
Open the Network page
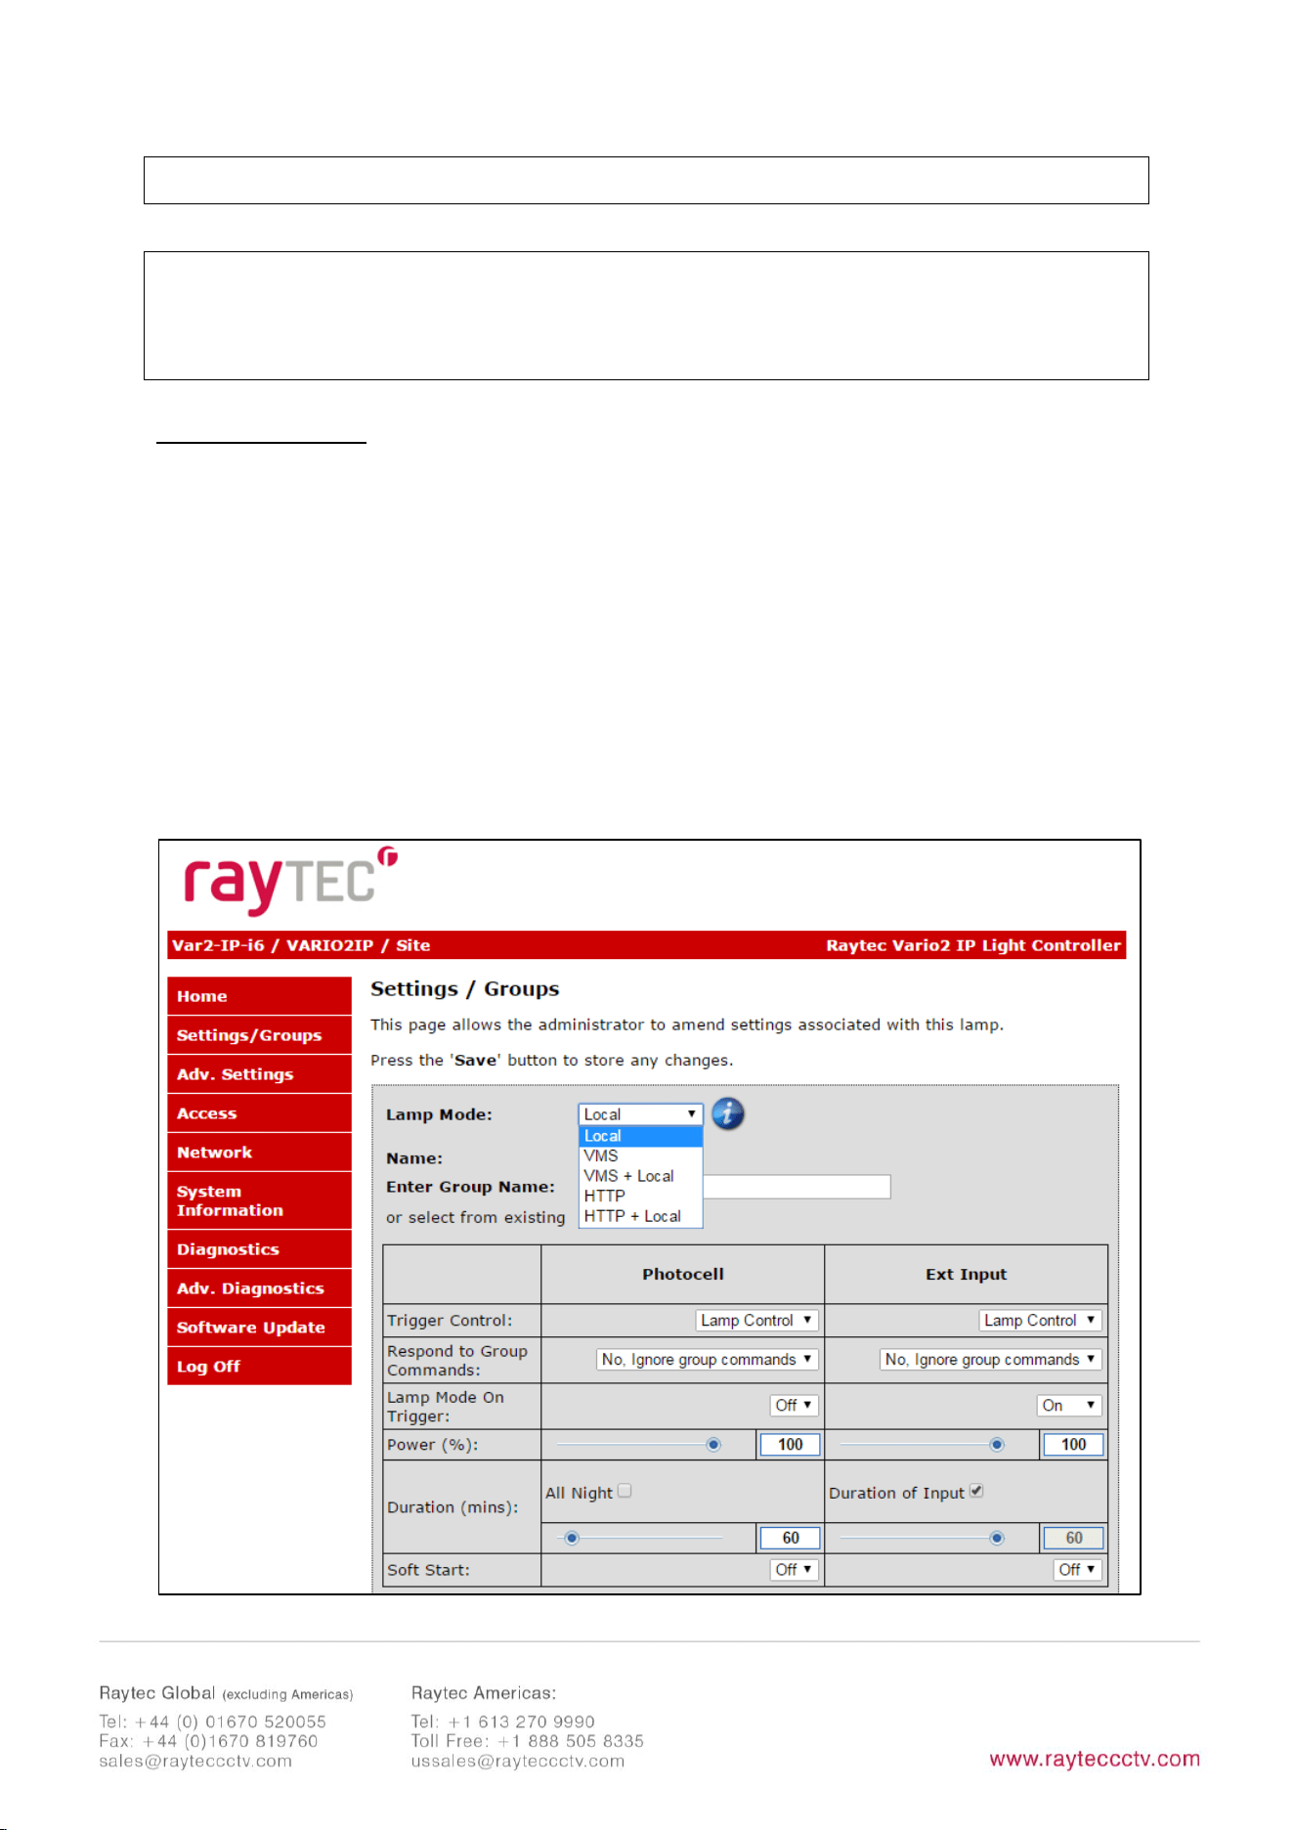click(x=259, y=1153)
